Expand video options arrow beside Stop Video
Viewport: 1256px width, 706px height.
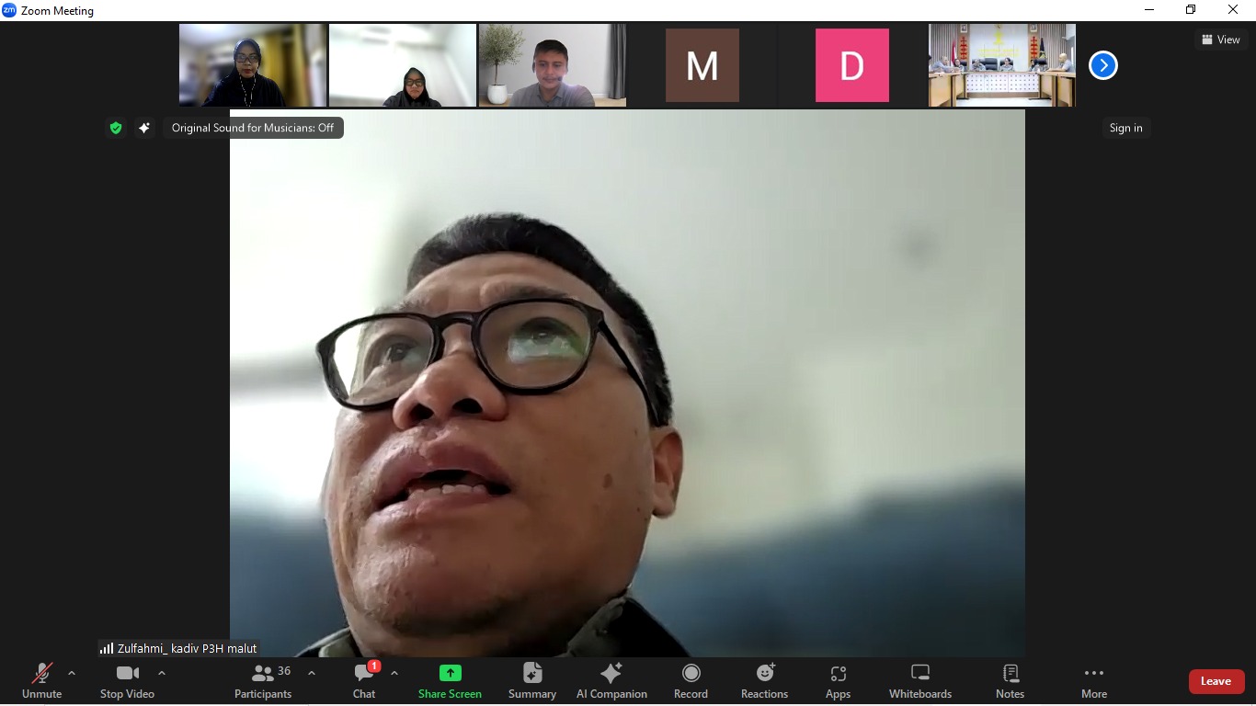click(x=162, y=673)
